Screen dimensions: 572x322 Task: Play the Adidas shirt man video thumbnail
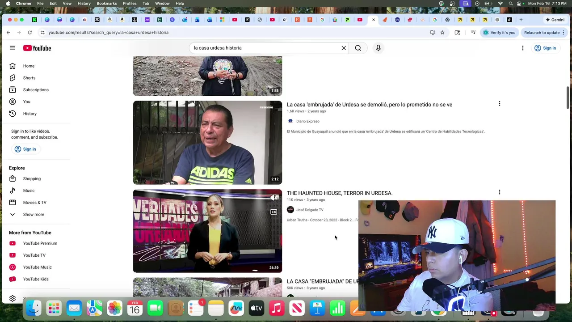point(207,142)
